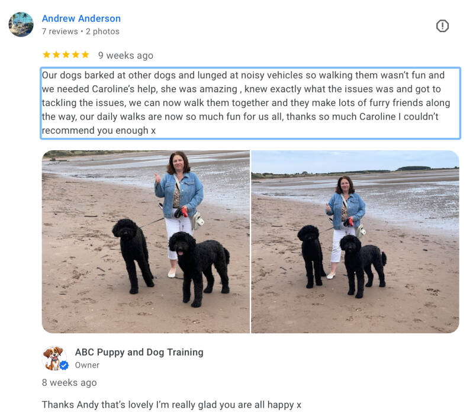Image resolution: width=473 pixels, height=419 pixels.
Task: Open Andrew Anderson's profile avatar
Action: (x=21, y=24)
